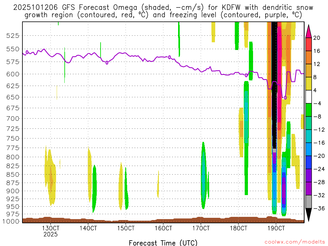This screenshot has width=328, height=246.
Task: Click the 20 colorbar value label
Action: tap(317, 38)
